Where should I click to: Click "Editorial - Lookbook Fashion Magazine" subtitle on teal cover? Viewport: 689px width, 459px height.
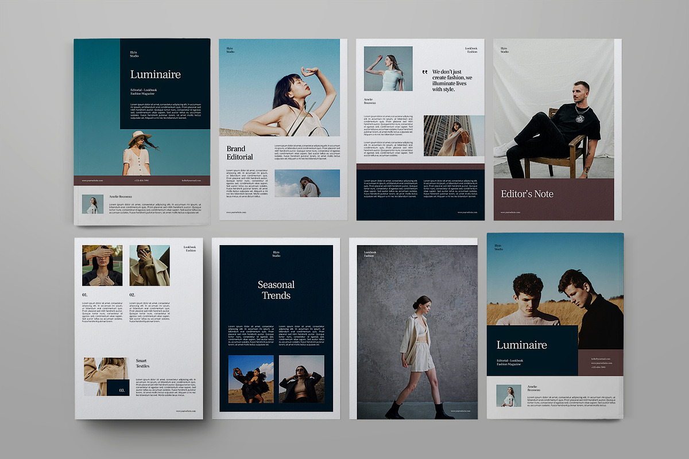(144, 92)
